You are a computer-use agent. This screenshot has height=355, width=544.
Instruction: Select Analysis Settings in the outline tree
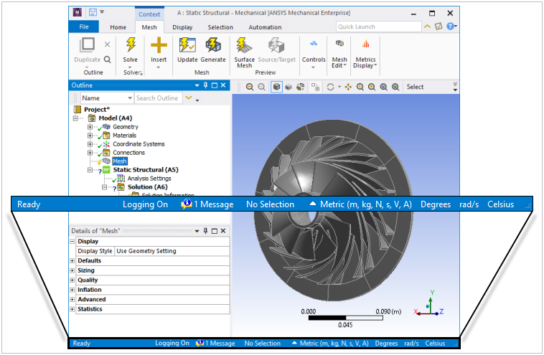(x=149, y=179)
